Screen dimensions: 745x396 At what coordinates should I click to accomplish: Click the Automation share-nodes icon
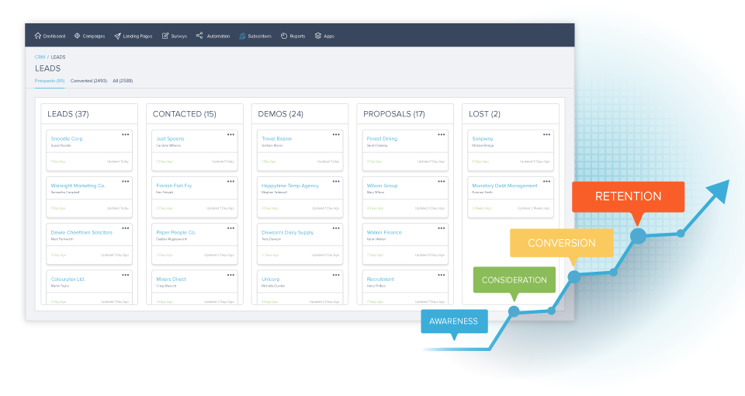[199, 36]
